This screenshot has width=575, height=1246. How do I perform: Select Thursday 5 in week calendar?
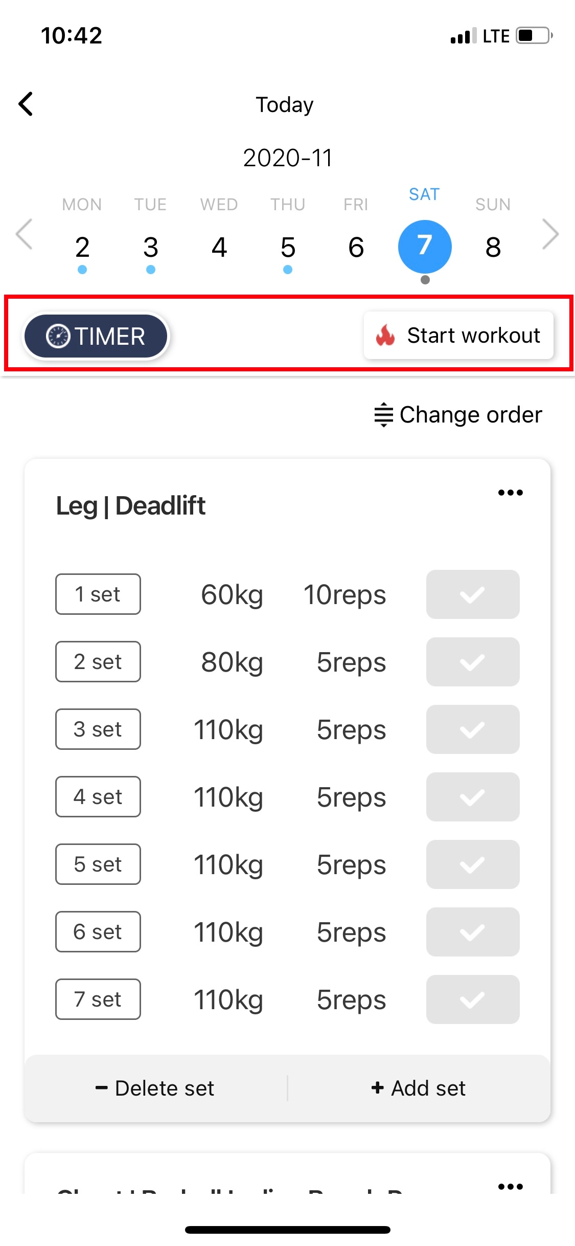tap(288, 248)
